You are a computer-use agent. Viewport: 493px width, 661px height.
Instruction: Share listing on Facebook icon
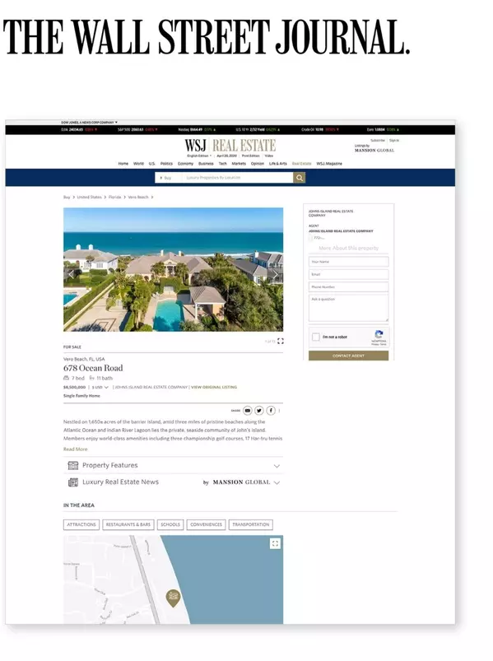[271, 410]
